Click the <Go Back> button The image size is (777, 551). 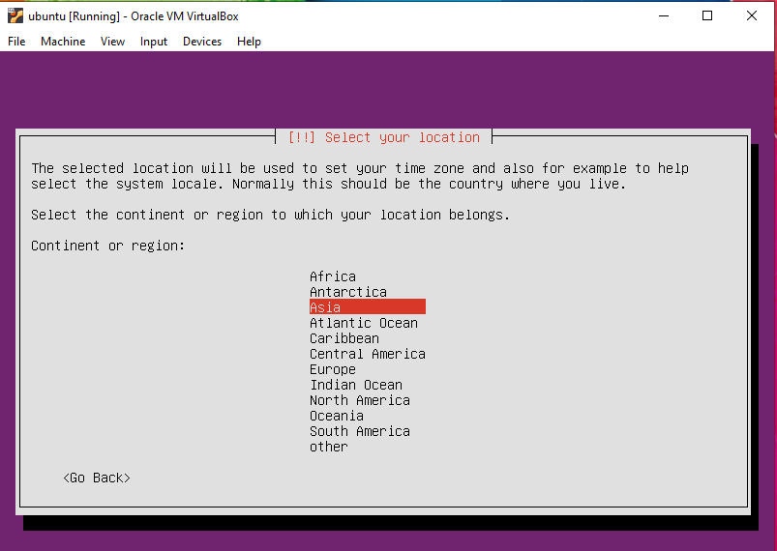click(x=97, y=478)
